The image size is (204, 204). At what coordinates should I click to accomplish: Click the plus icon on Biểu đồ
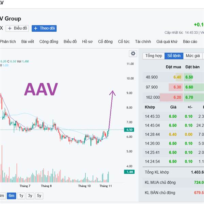10,28
